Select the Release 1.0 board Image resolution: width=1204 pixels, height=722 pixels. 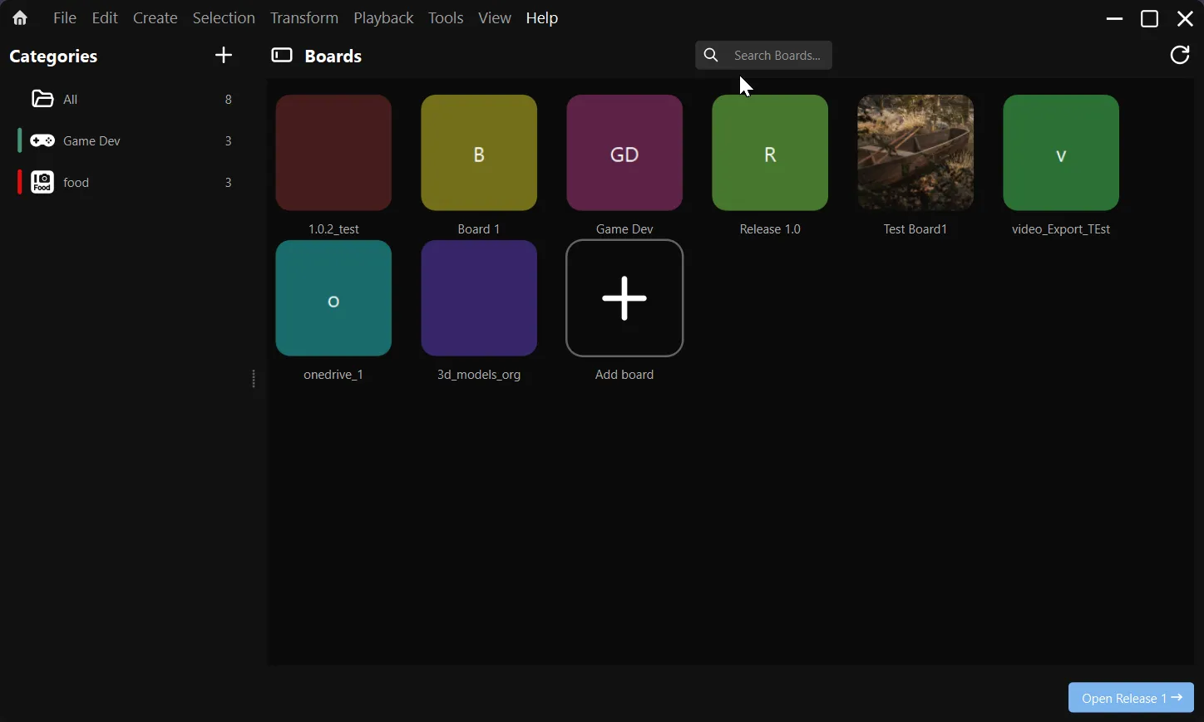point(771,154)
